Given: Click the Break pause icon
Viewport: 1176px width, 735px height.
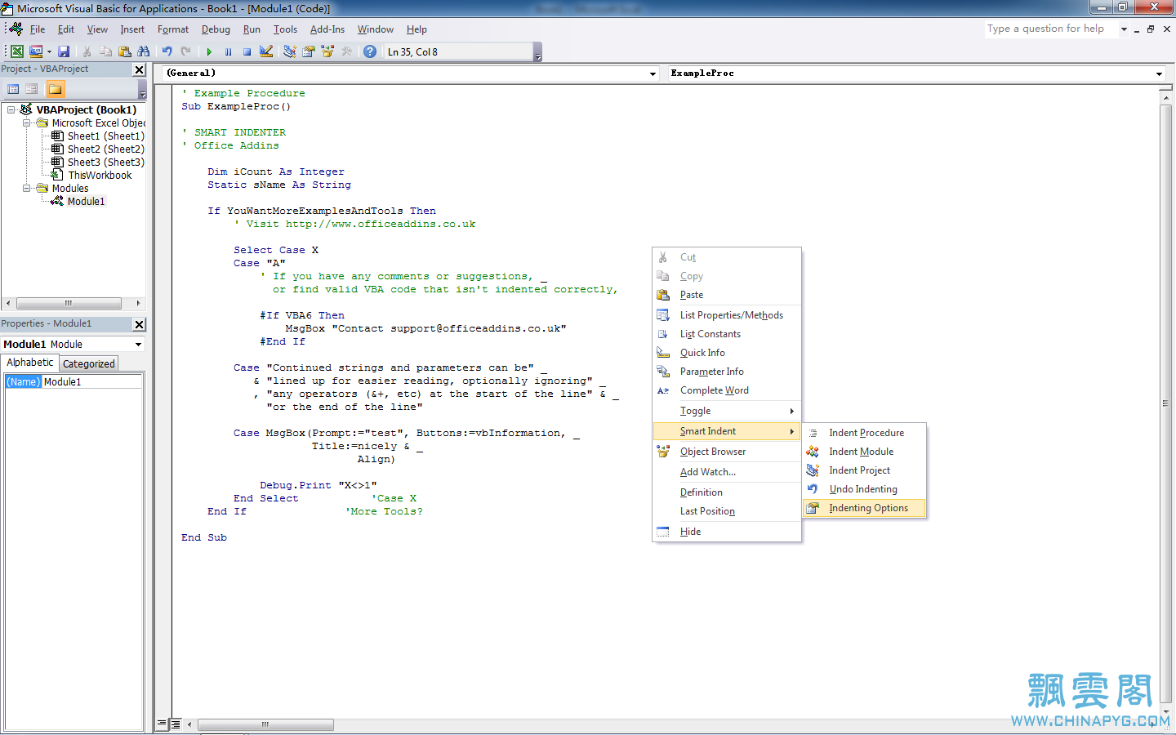Looking at the screenshot, I should pos(228,51).
